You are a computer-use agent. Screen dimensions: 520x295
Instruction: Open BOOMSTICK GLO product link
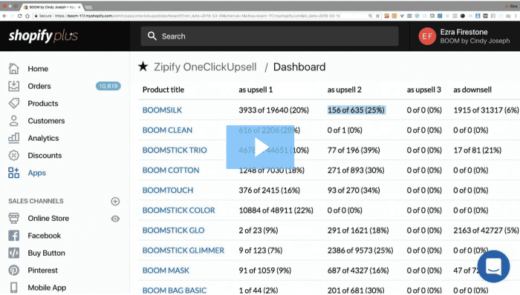173,231
